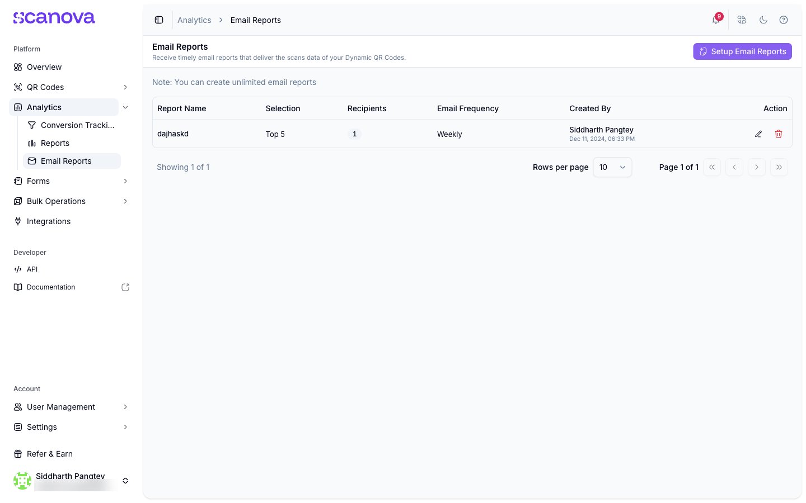Click the Weekly frequency cell
Image resolution: width=806 pixels, height=503 pixels.
[449, 134]
